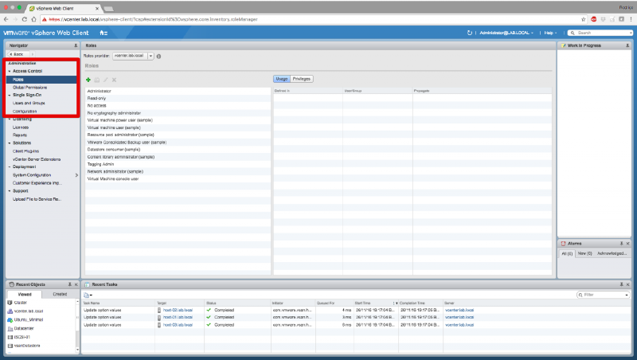Close the Alarms panel
Viewport: 637px width, 360px height.
(630, 243)
